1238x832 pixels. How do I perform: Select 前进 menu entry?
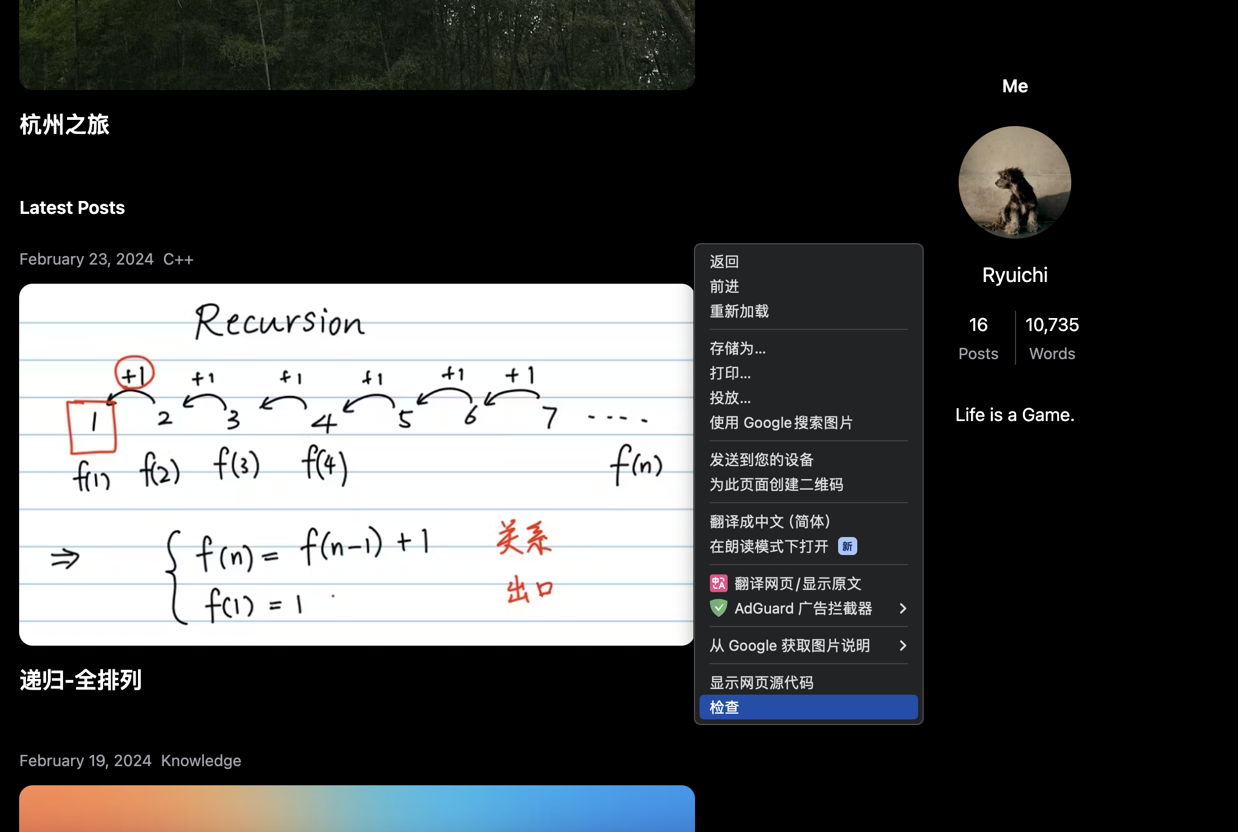[724, 286]
